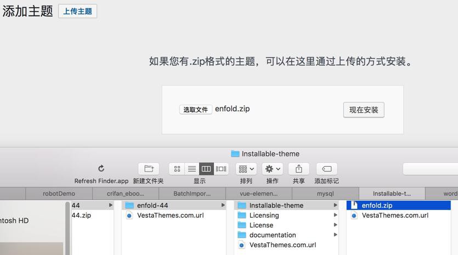The height and width of the screenshot is (255, 458).
Task: Click the 添加标记 tag icon
Action: [326, 169]
